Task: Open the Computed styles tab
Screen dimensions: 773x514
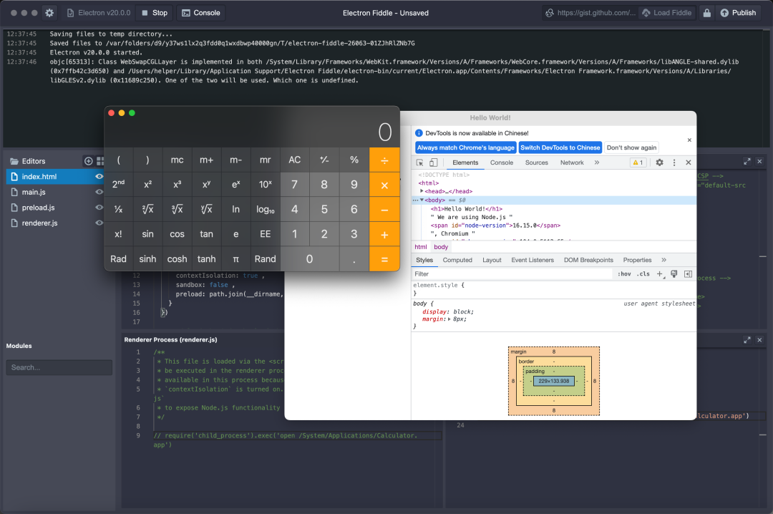Action: tap(457, 260)
